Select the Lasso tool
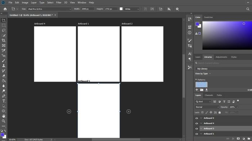The height and width of the screenshot is (141, 252). 4,30
